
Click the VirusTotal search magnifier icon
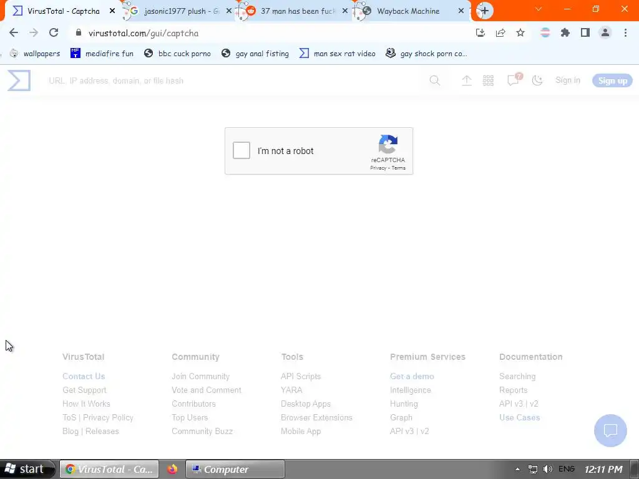[x=435, y=80]
